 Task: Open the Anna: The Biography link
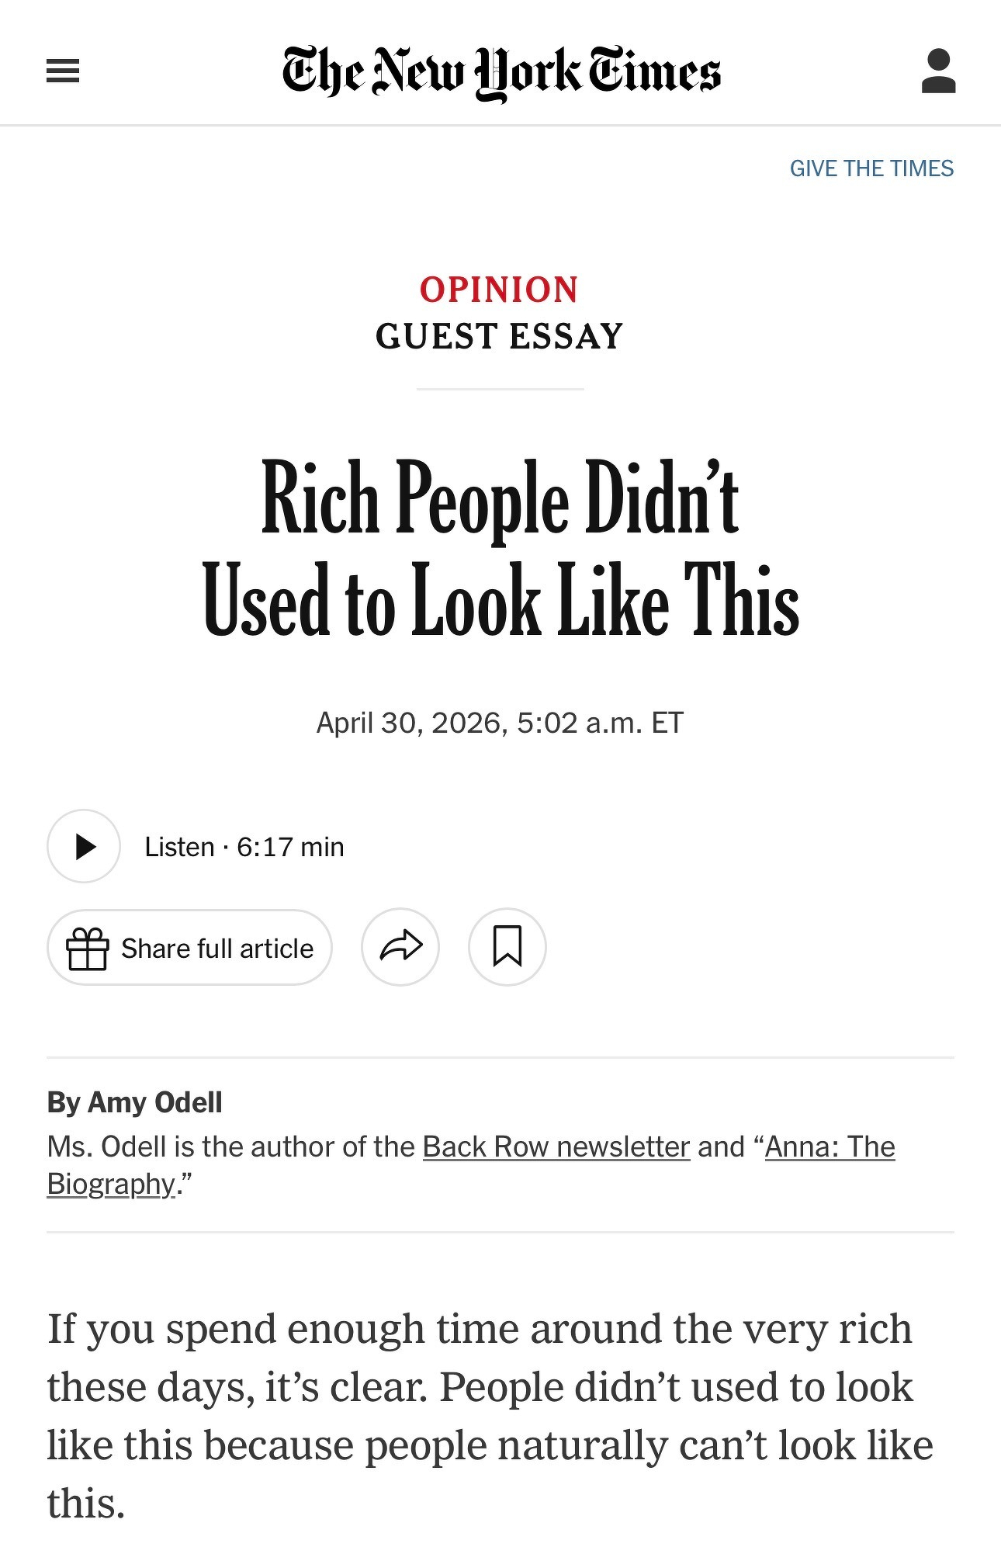(x=829, y=1146)
